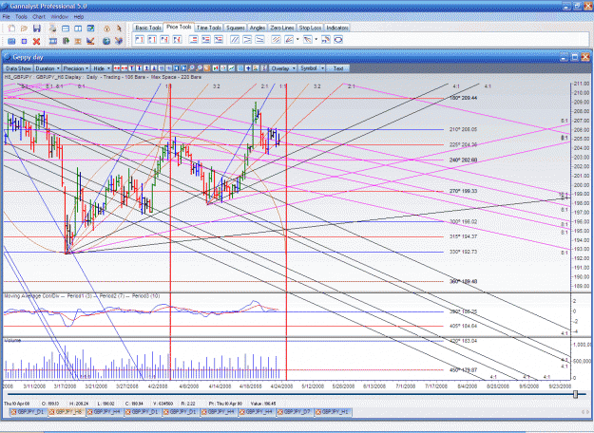Open the Help menu
The image size is (594, 433).
[79, 17]
